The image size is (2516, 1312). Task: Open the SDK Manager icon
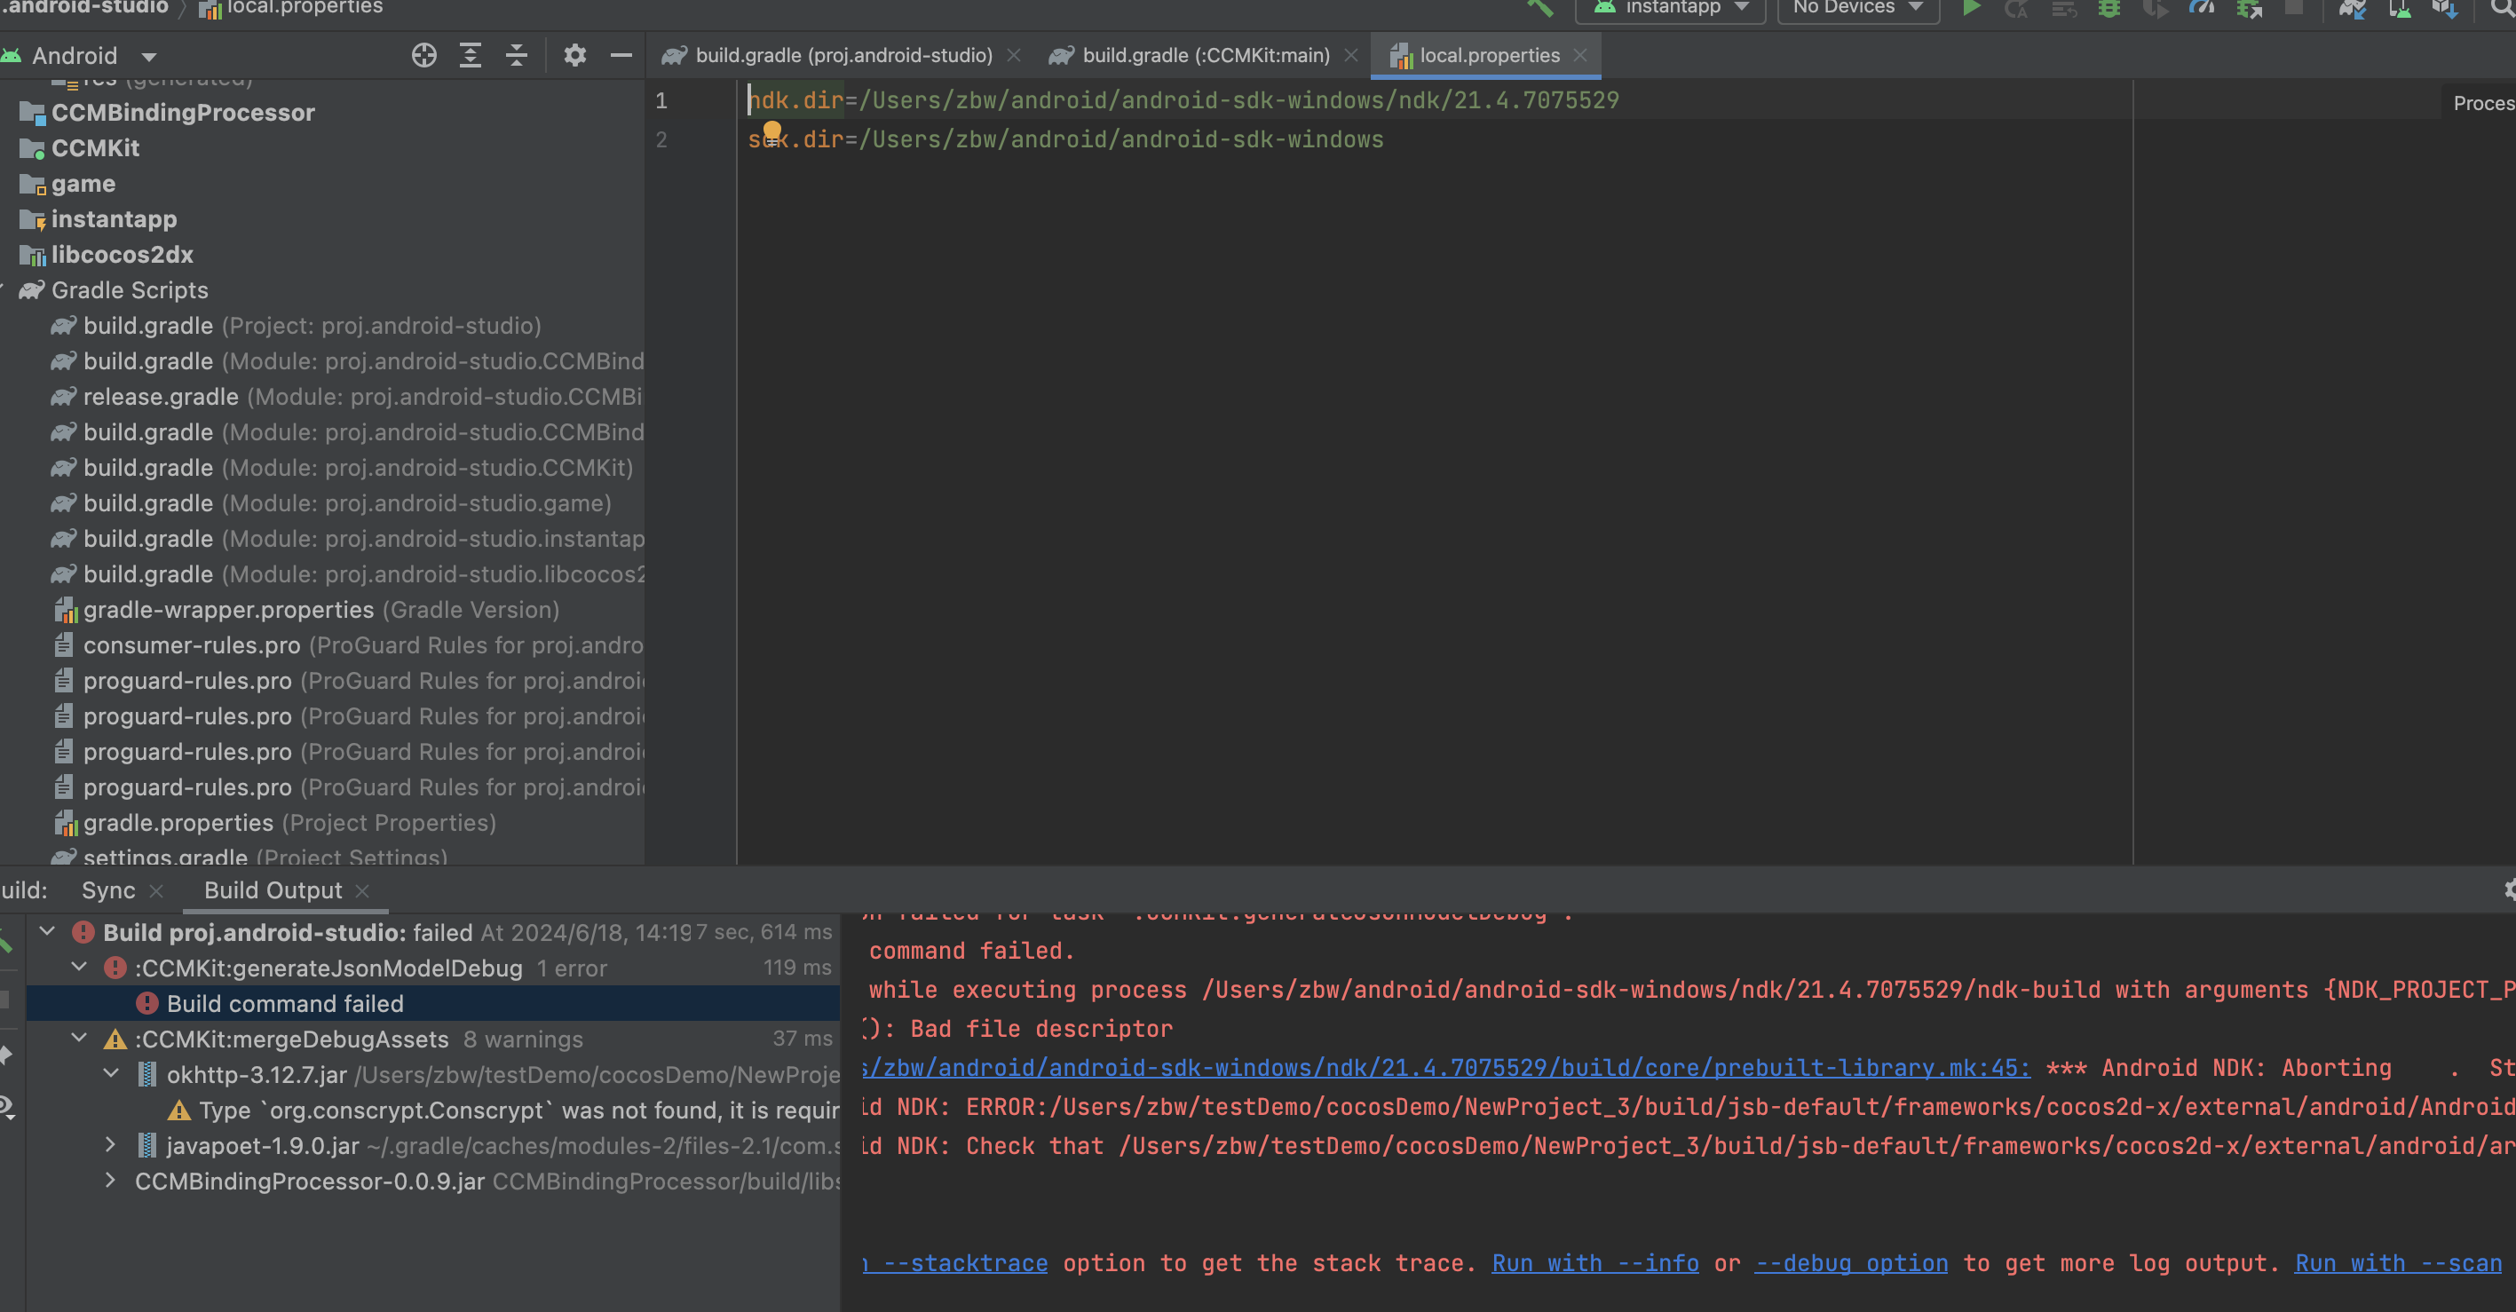pos(2445,9)
